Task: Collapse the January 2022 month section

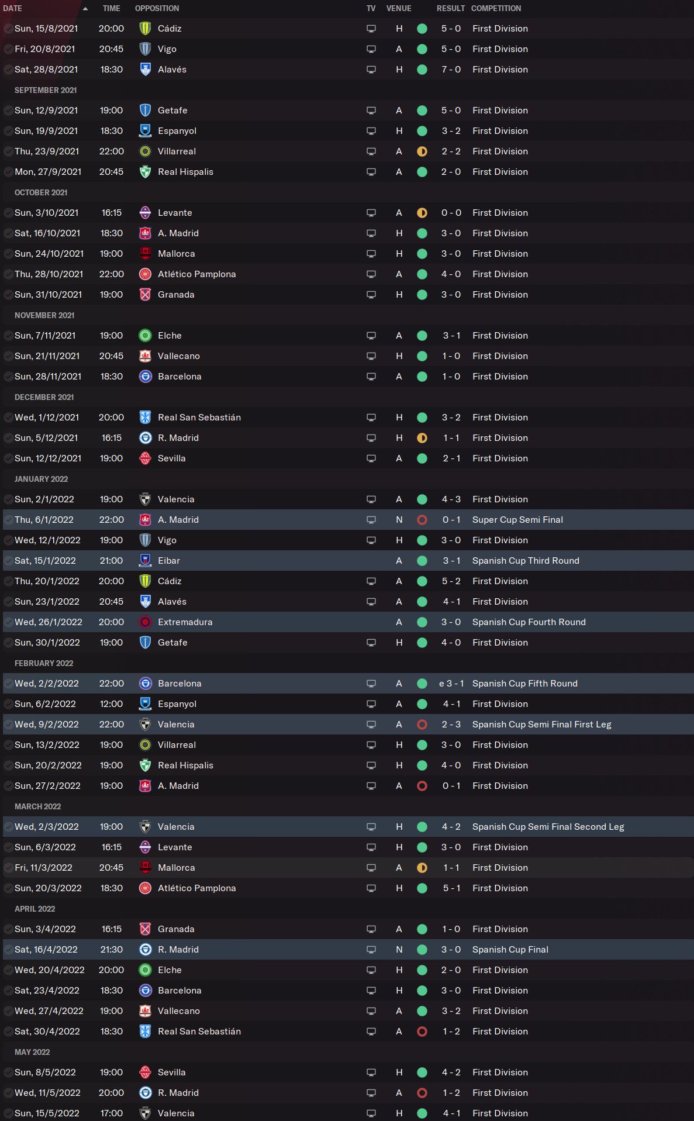Action: click(41, 479)
